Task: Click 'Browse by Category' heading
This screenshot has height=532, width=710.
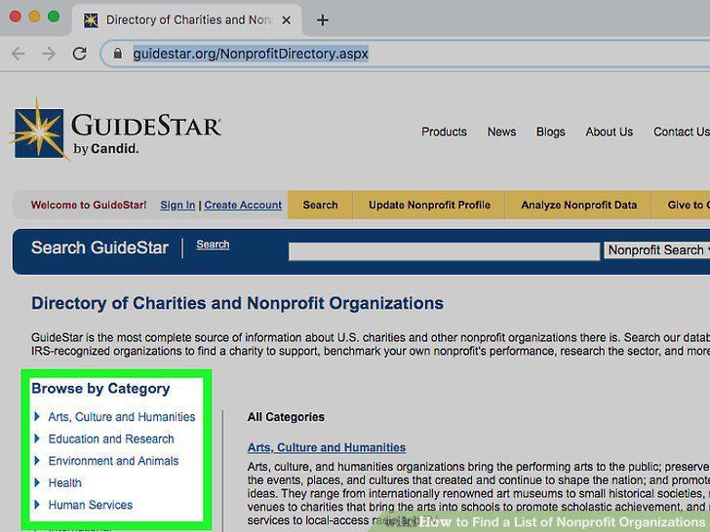Action: click(100, 389)
